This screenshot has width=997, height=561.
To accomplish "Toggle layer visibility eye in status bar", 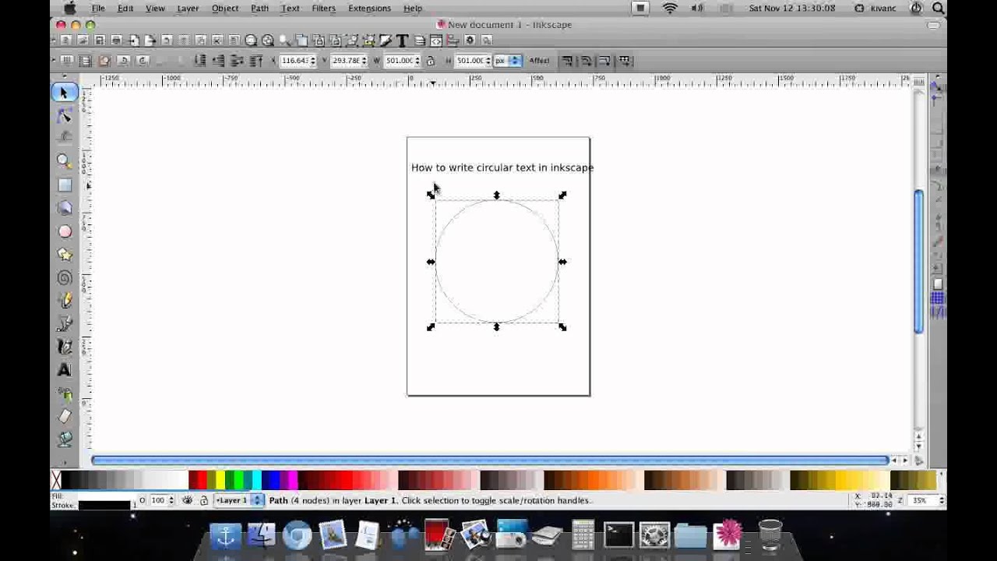I will [187, 500].
